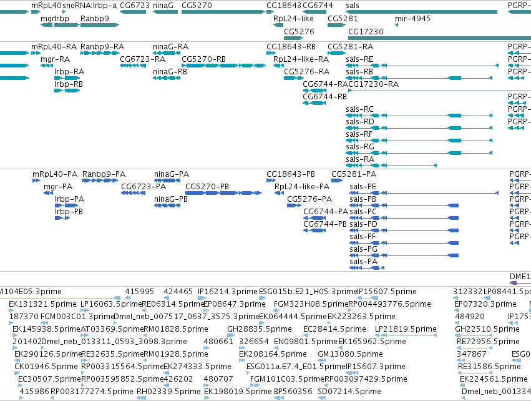Select the CG5276-RA transcript label

pyautogui.click(x=306, y=72)
